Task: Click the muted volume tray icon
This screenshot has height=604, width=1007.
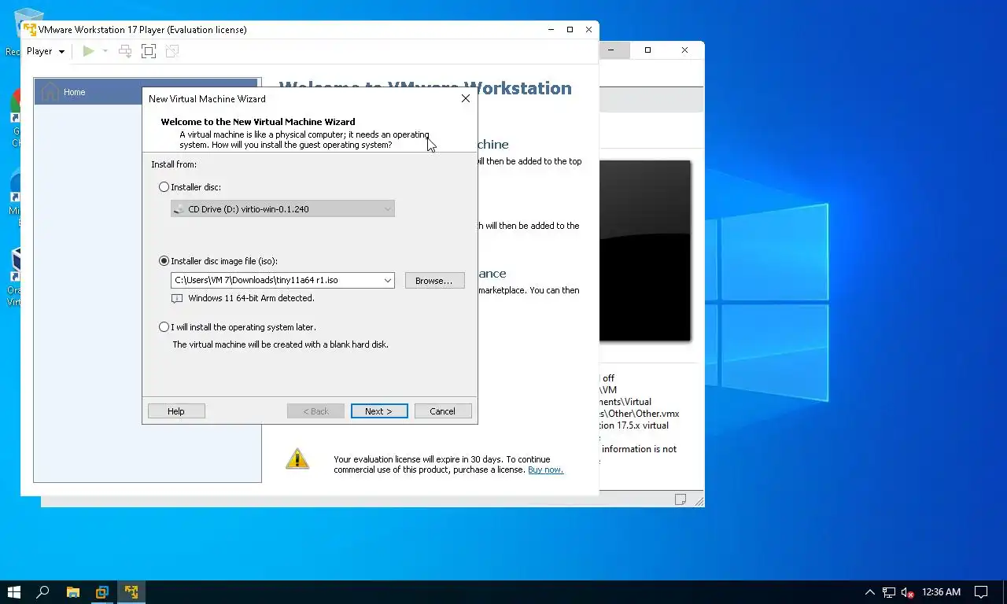Action: [x=907, y=592]
